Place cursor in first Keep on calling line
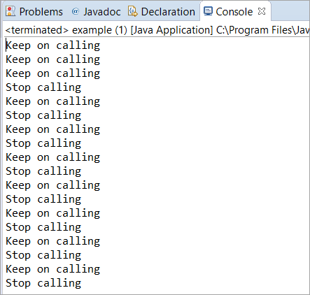Screen dimensions: 310x295 point(53,45)
